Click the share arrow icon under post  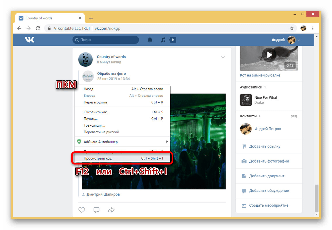pos(111,210)
